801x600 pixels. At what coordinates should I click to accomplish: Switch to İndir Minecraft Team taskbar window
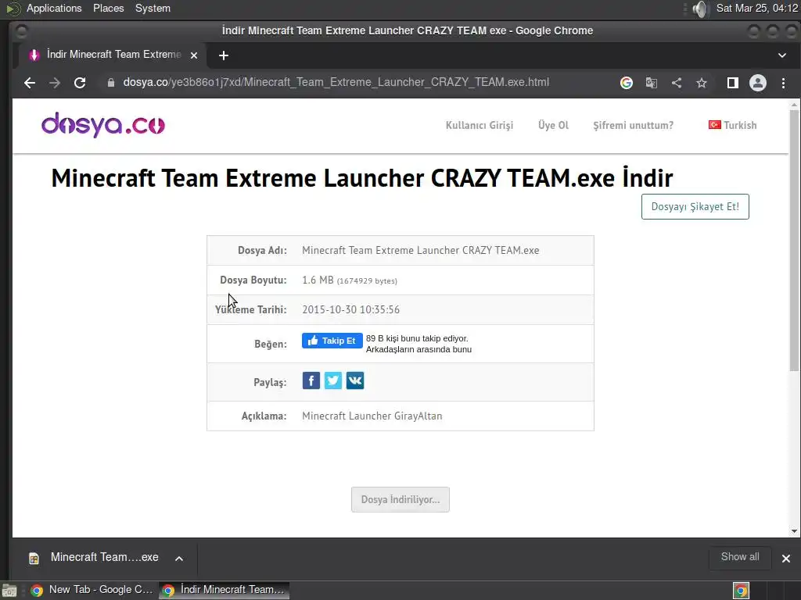(x=224, y=591)
